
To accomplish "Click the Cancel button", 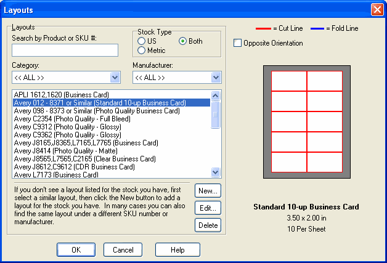I will (123, 250).
